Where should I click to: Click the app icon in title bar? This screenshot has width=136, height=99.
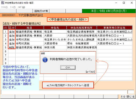3,3
